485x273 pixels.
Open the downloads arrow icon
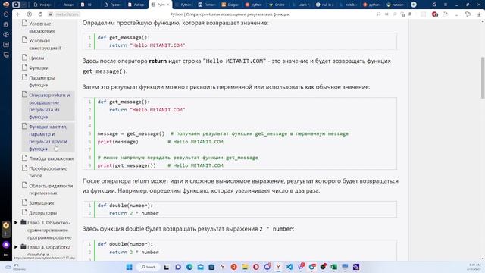click(x=480, y=14)
